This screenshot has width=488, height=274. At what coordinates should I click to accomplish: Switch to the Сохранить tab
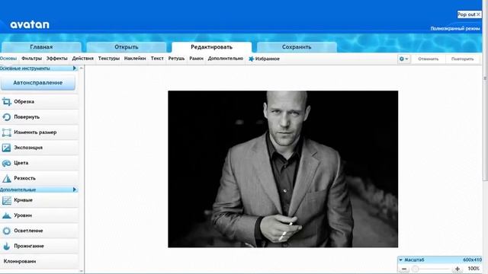click(297, 47)
